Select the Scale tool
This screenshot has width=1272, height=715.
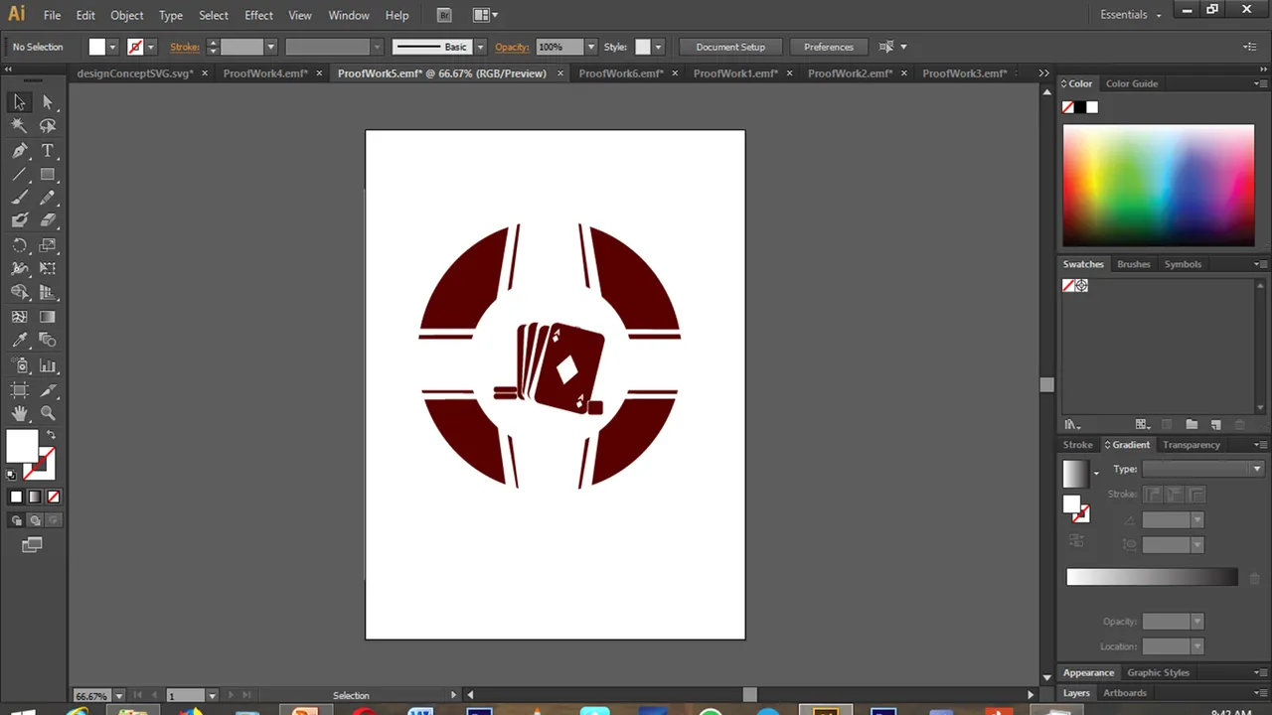47,245
